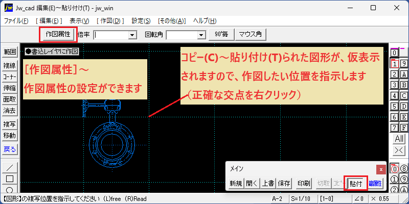Select the circle drawing tool
Viewport: 409px width, 204px height.
pos(10,189)
